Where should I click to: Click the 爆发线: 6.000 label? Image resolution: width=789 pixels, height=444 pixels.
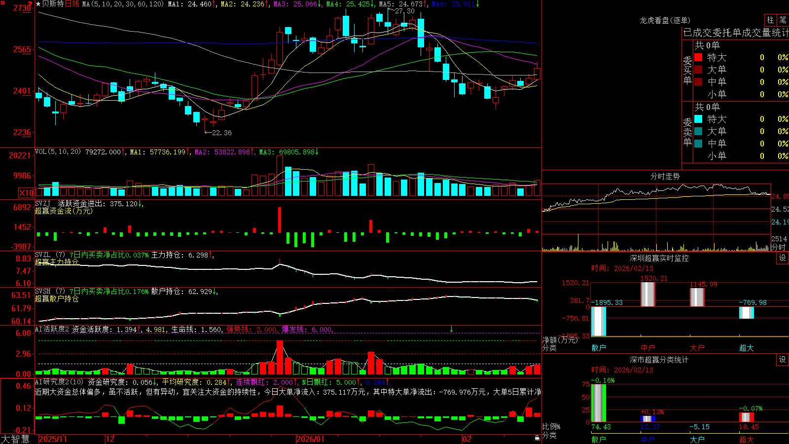coord(308,330)
